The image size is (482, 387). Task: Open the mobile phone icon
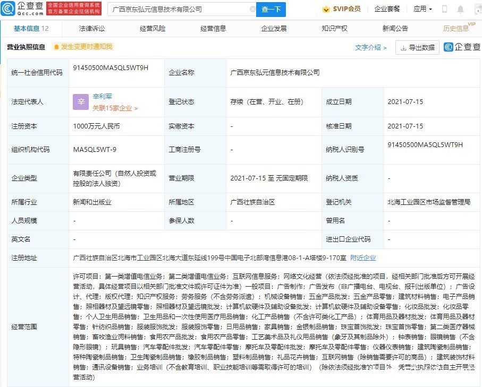[444, 9]
